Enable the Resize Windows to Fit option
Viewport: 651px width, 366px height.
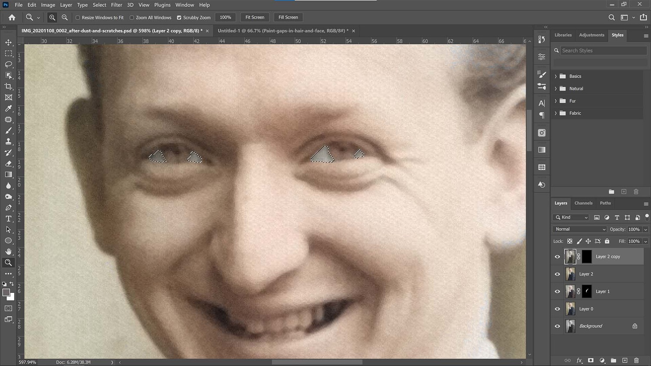pyautogui.click(x=78, y=17)
